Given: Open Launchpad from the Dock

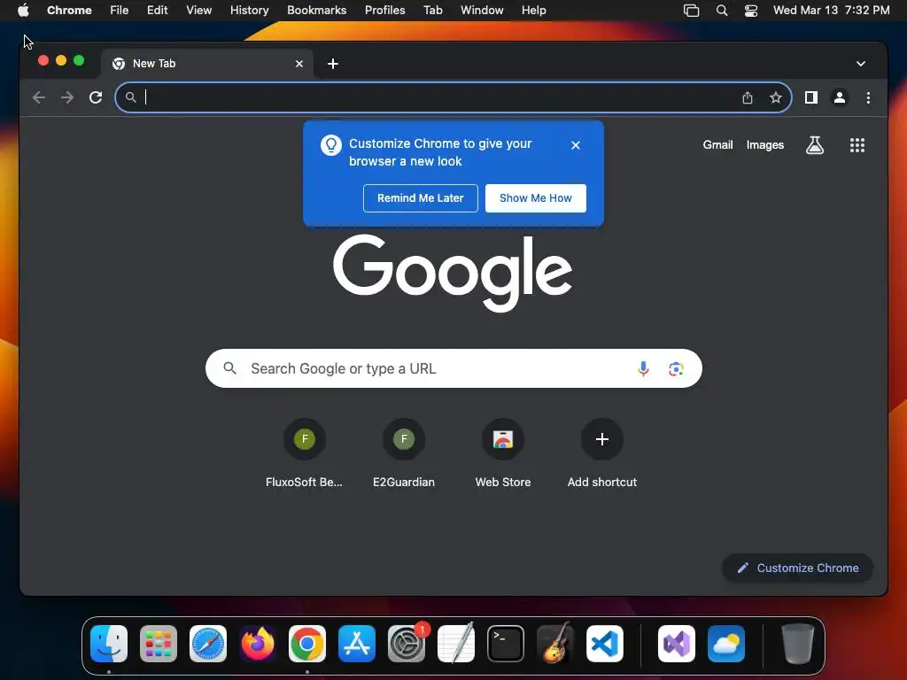Looking at the screenshot, I should click(159, 644).
